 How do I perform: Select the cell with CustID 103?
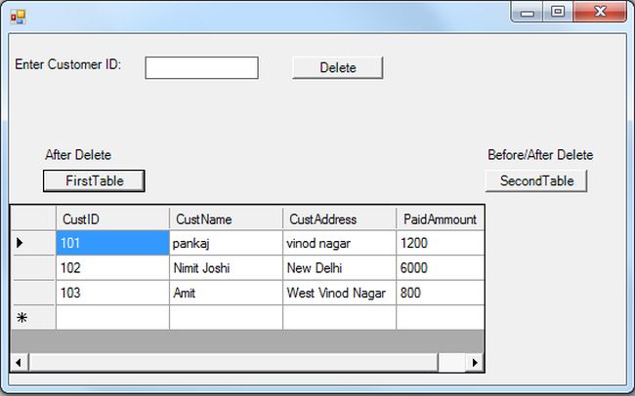click(112, 293)
